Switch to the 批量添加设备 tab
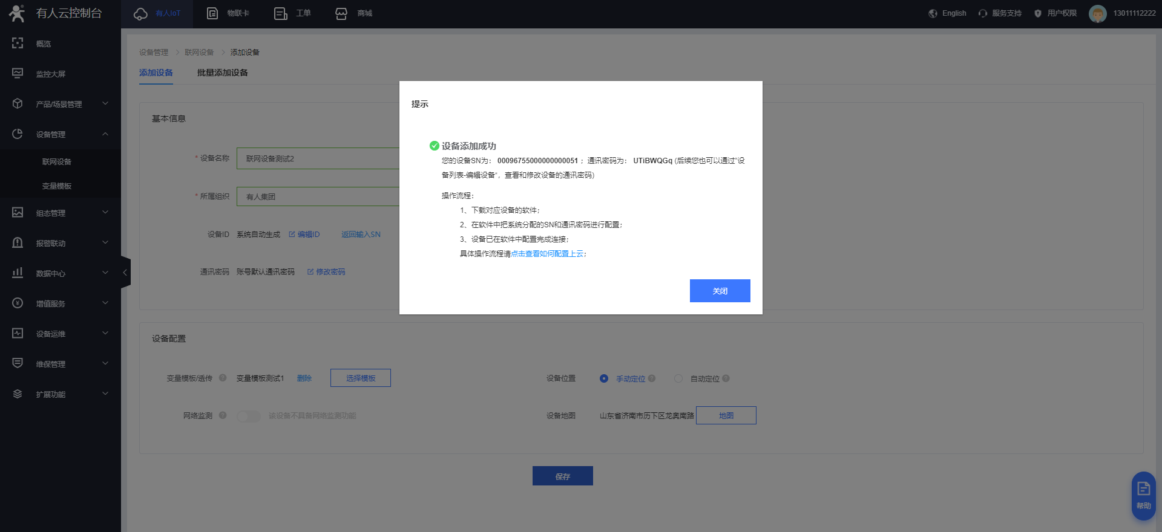The height and width of the screenshot is (532, 1162). 222,73
